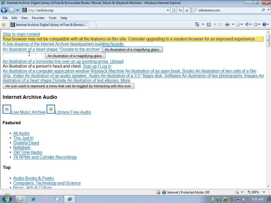Open the Live Music Archive link
Screen dimensions: 271x203
pyautogui.click(x=28, y=112)
